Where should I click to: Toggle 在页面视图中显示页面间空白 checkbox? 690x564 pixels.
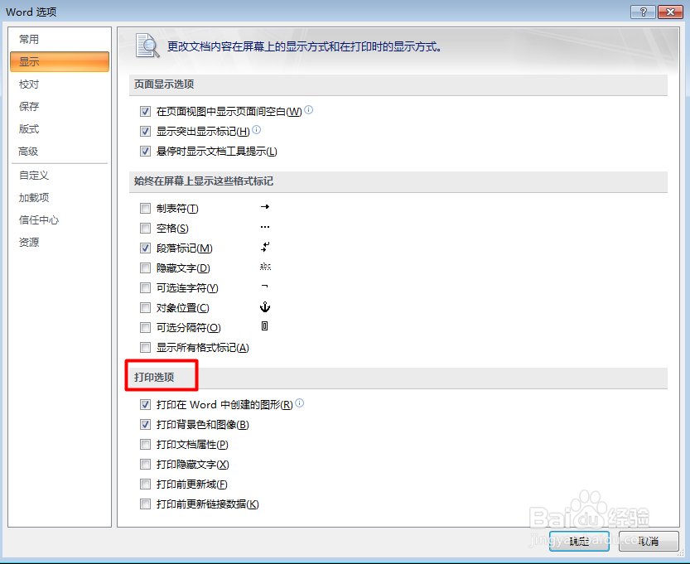(x=145, y=111)
